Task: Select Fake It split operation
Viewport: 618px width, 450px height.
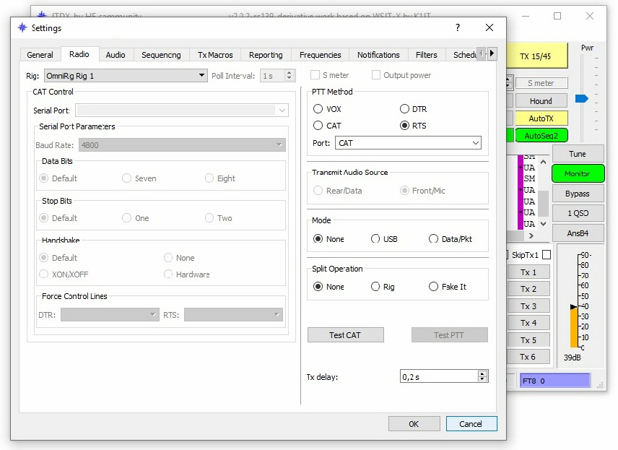Action: 433,287
